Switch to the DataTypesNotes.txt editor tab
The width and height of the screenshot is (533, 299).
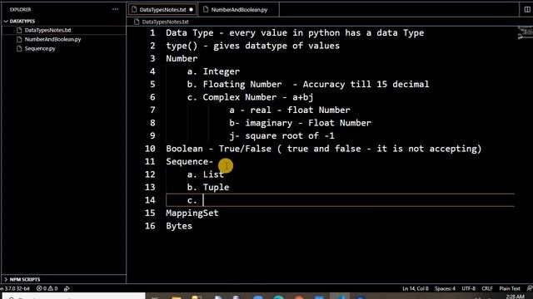(162, 9)
